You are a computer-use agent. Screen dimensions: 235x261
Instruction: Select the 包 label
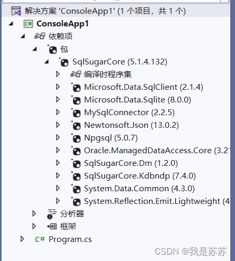pyautogui.click(x=64, y=49)
